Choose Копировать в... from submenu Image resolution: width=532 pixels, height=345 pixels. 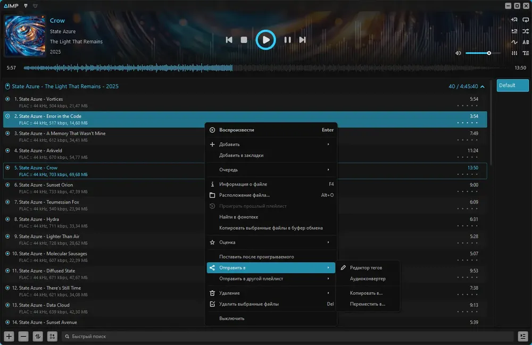[x=369, y=293]
